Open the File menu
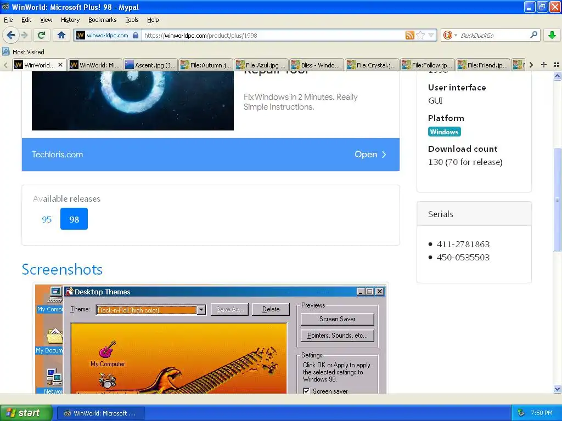 tap(8, 20)
